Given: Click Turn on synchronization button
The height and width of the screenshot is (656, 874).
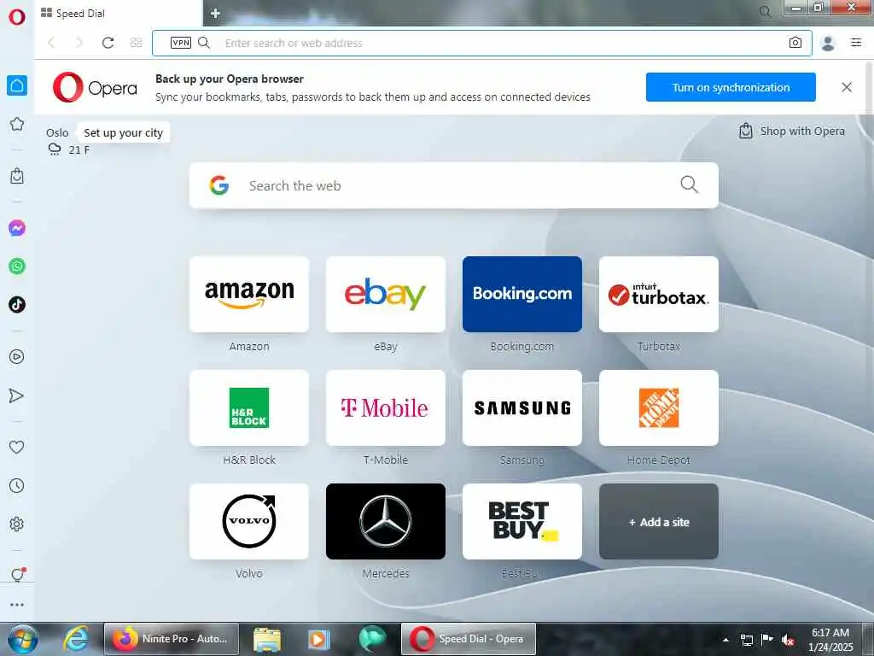Looking at the screenshot, I should (x=731, y=87).
